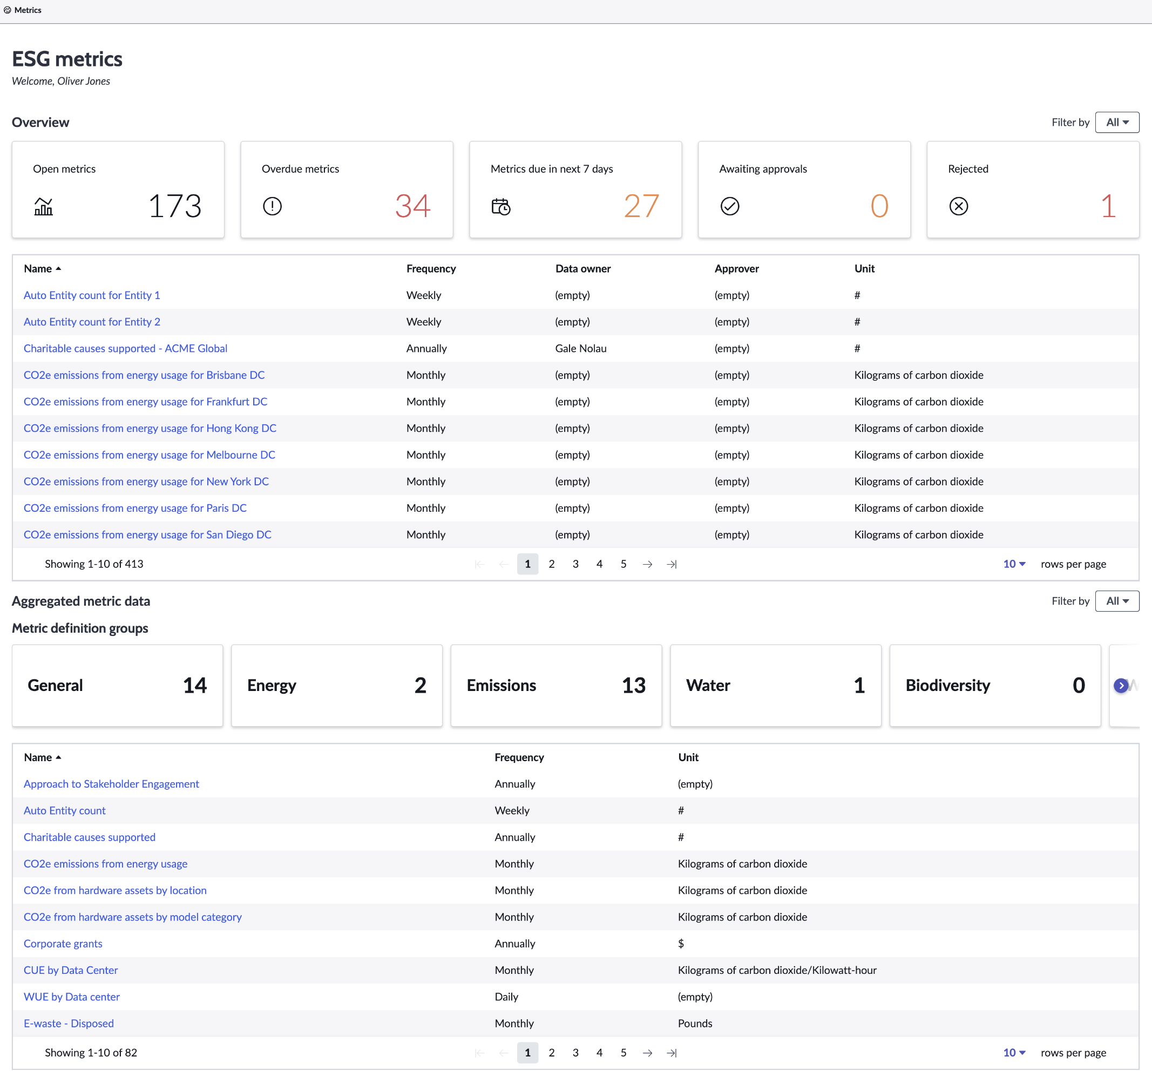
Task: Go to last page in the aggregated metrics table
Action: (672, 1053)
